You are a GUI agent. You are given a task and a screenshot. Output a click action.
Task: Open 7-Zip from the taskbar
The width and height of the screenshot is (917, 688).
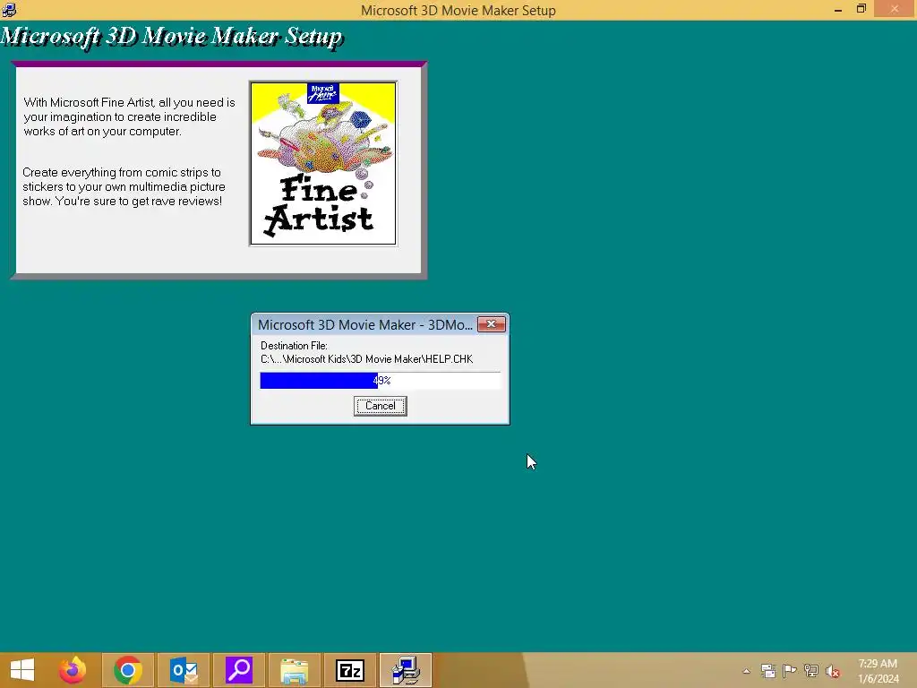point(350,670)
